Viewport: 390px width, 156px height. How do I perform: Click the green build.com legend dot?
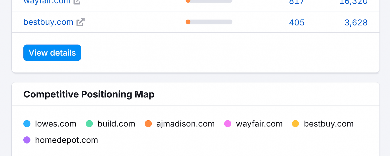point(89,124)
